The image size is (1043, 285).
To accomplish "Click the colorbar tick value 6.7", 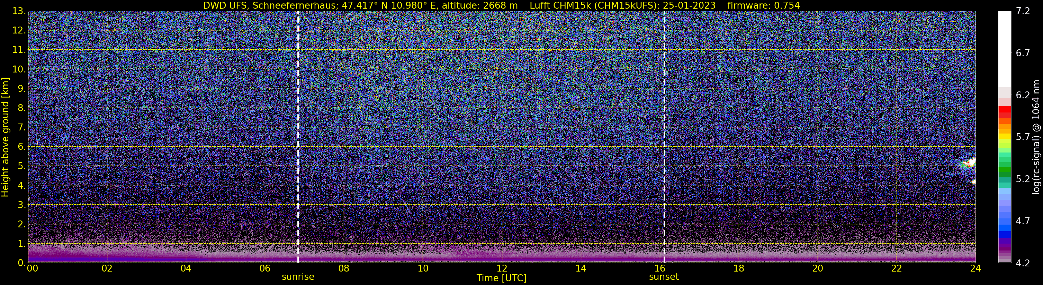I will pos(1023,53).
